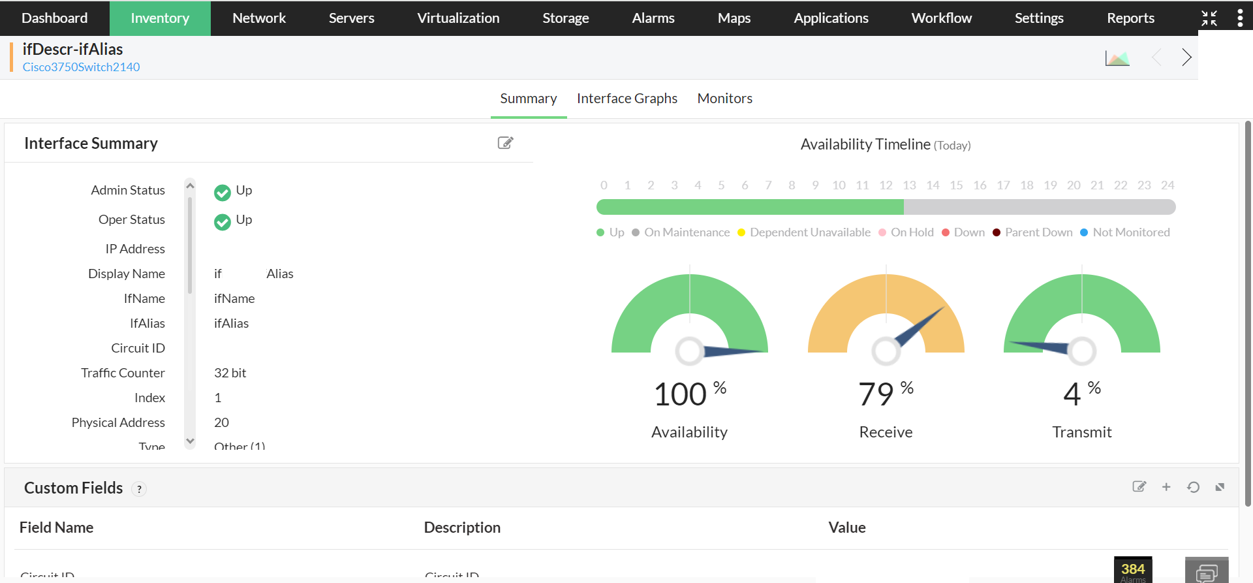
Task: Open the Cisco3750Switch2140 device link
Action: click(81, 67)
